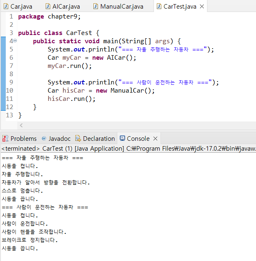The image size is (256, 261).
Task: Click the Javadoc @ icon
Action: (x=43, y=139)
